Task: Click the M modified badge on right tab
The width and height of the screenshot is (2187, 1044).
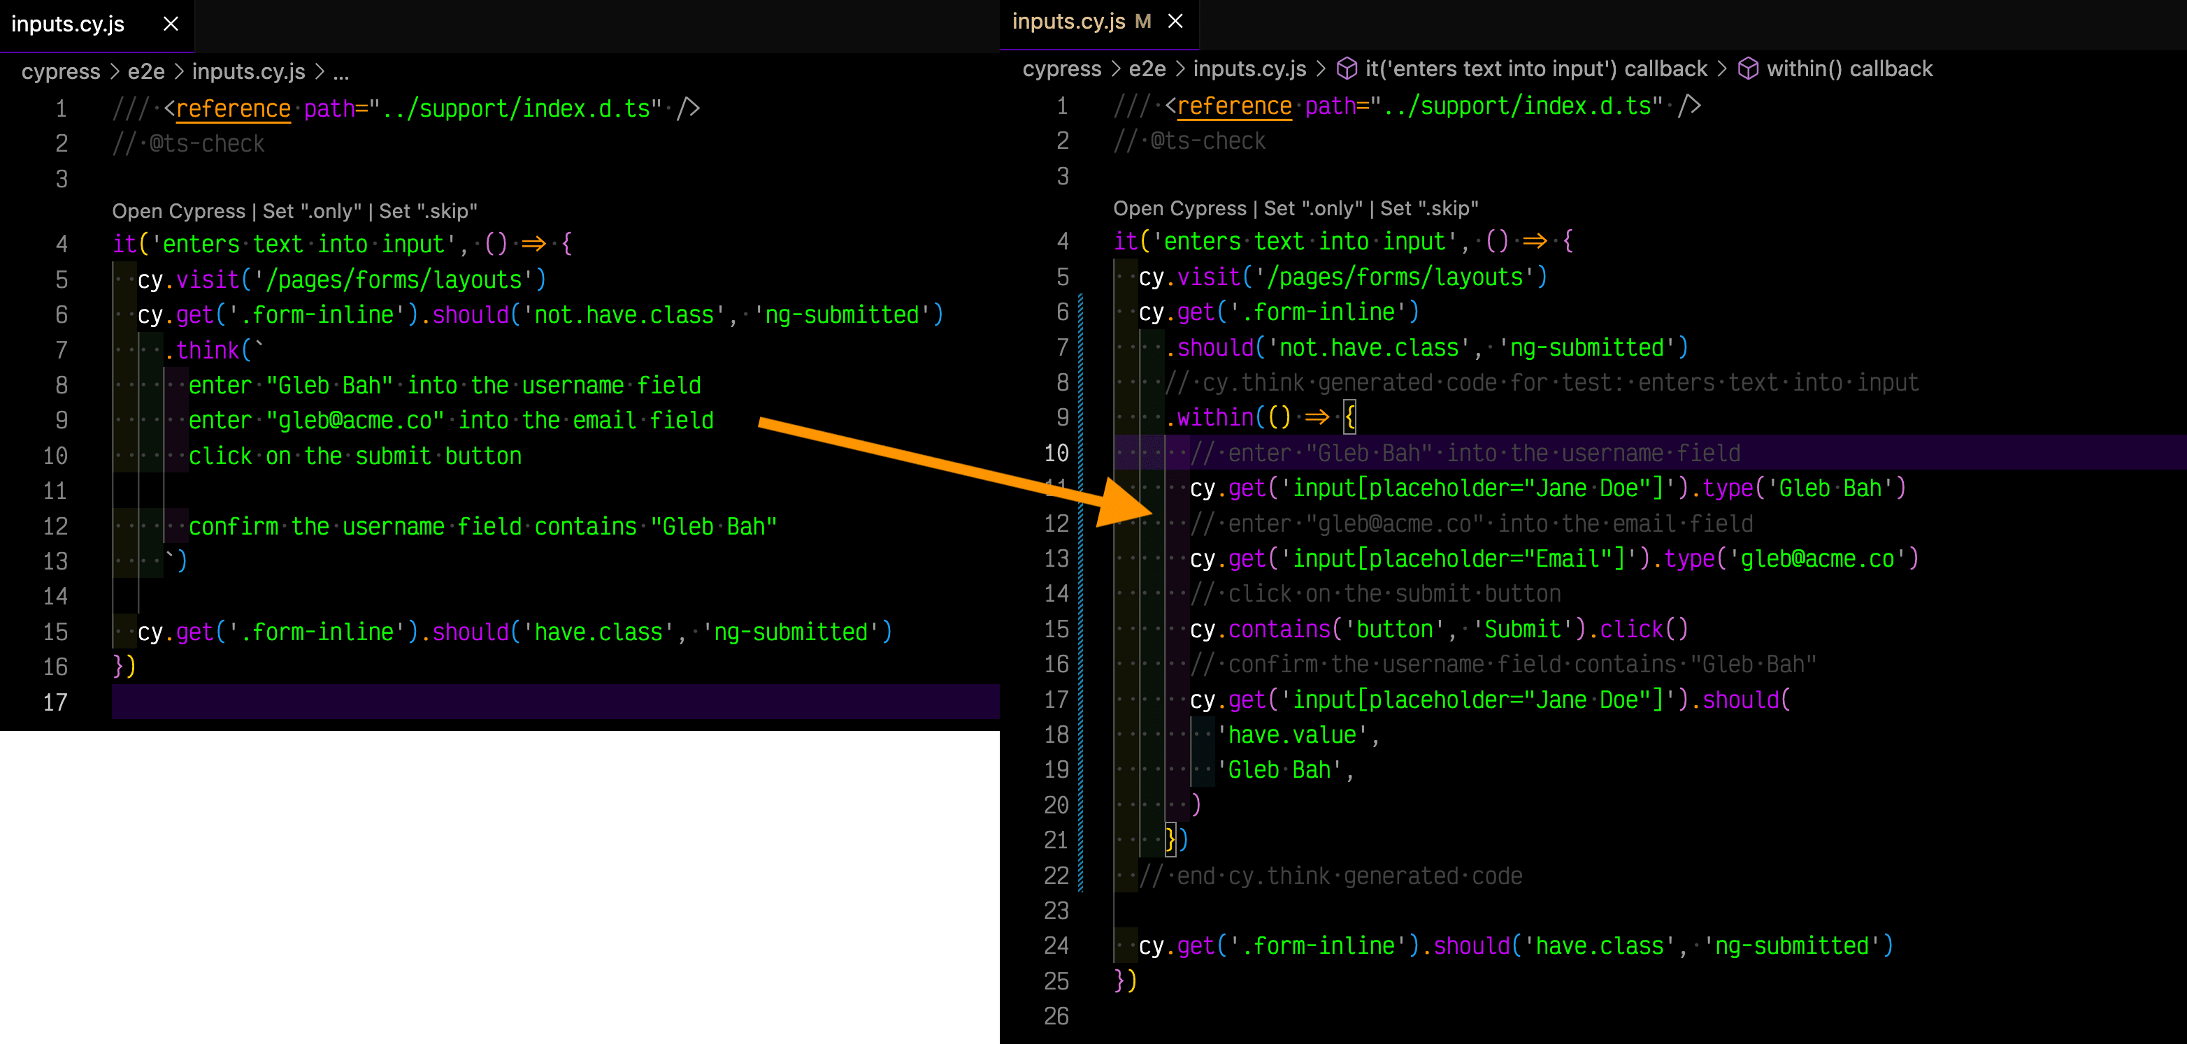Action: (x=1145, y=21)
